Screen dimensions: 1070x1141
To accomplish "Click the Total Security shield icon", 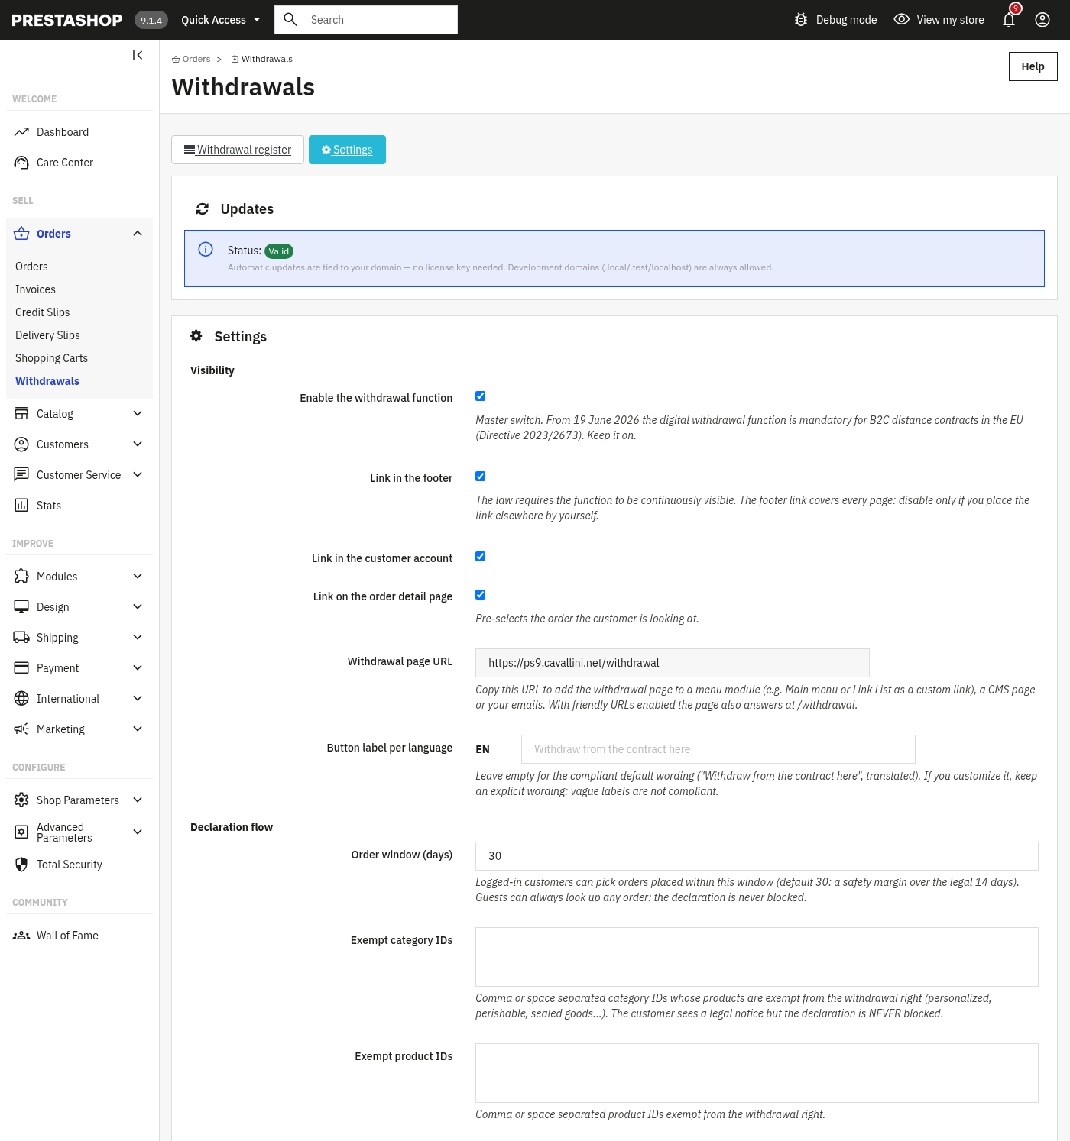I will [x=21, y=865].
